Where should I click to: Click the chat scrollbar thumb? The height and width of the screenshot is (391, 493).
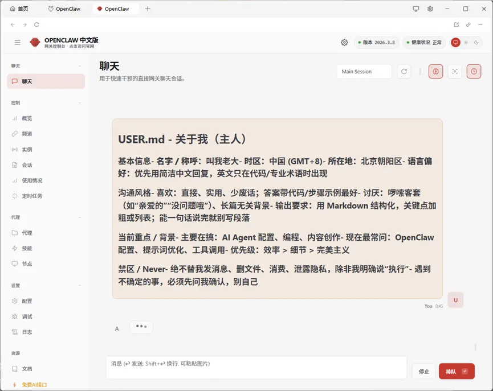pos(475,347)
